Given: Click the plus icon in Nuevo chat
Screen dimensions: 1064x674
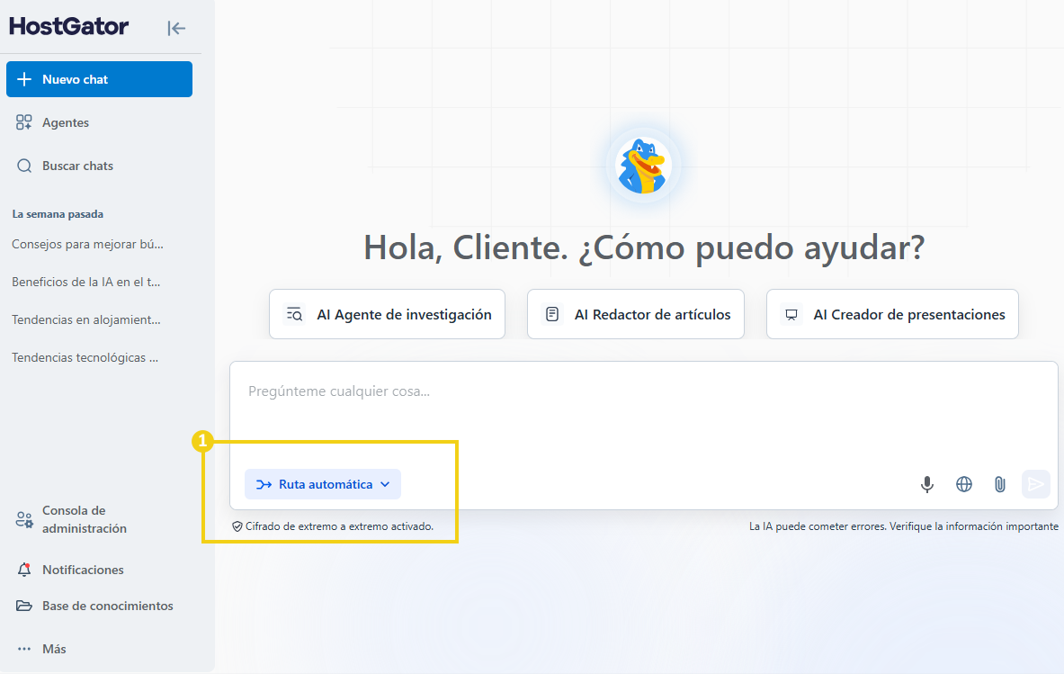Looking at the screenshot, I should pyautogui.click(x=24, y=79).
